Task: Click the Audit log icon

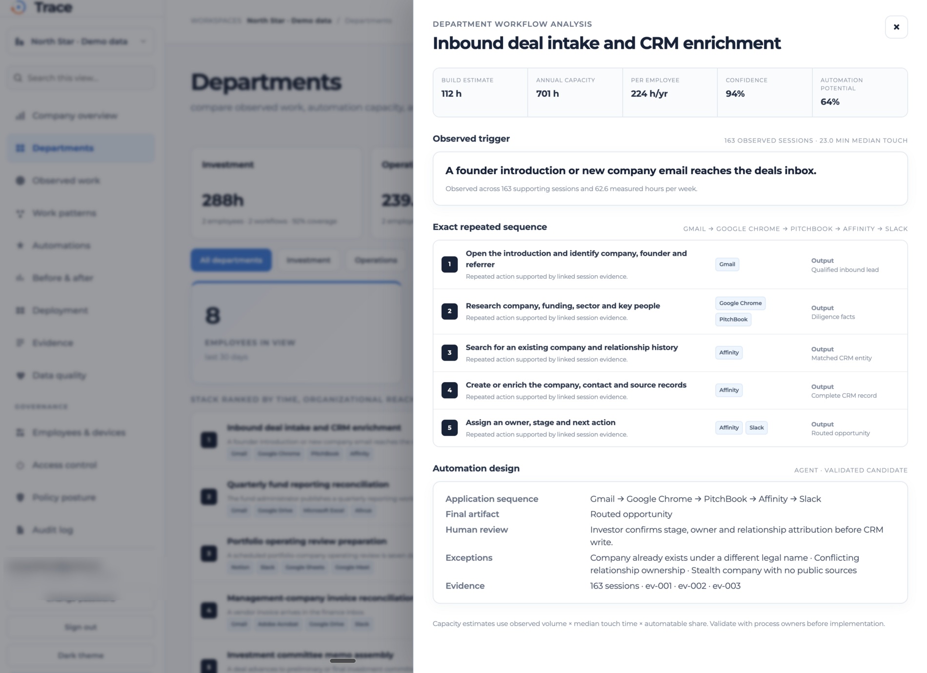Action: click(x=20, y=530)
